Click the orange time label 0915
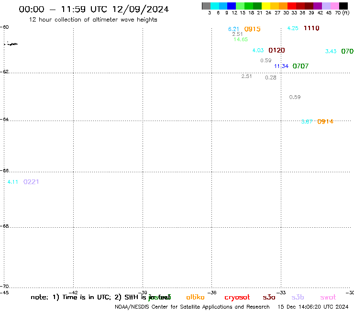Screen dimensions: 354x311 tap(253, 29)
